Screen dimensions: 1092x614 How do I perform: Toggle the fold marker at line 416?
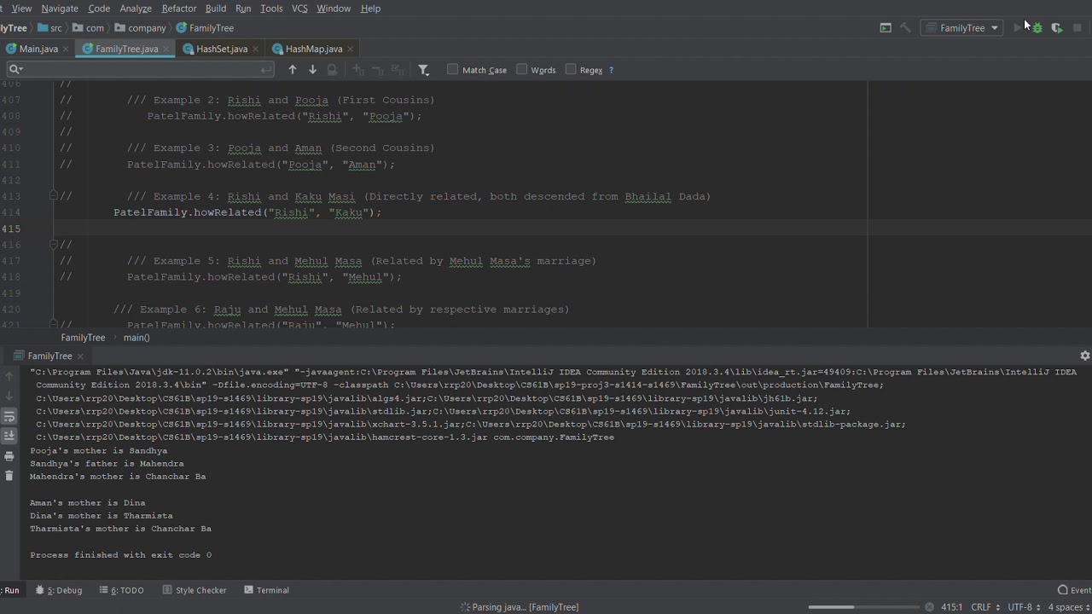click(x=53, y=245)
